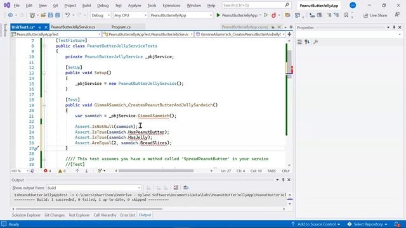Click the comment out lines icon

click(329, 15)
